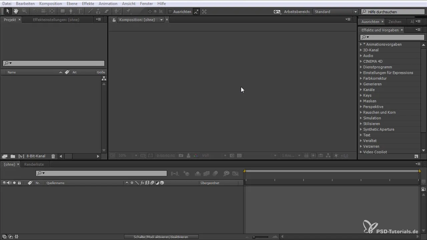The width and height of the screenshot is (427, 240).
Task: Click interpret footage icon in Projekt panel
Action: coord(5,156)
